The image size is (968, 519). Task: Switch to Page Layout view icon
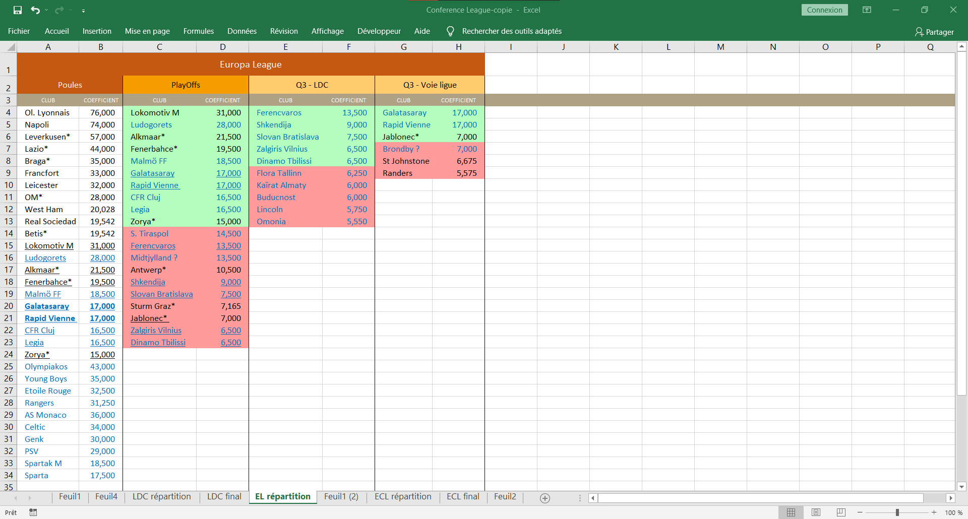[816, 512]
